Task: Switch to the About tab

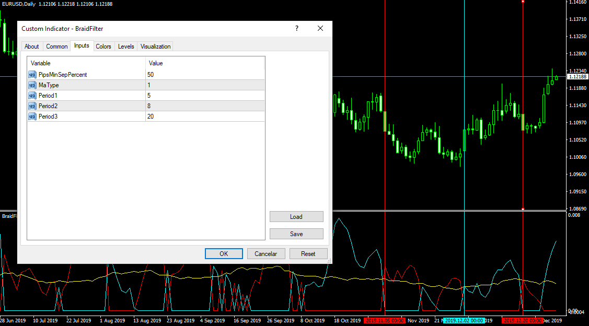Action: [31, 46]
